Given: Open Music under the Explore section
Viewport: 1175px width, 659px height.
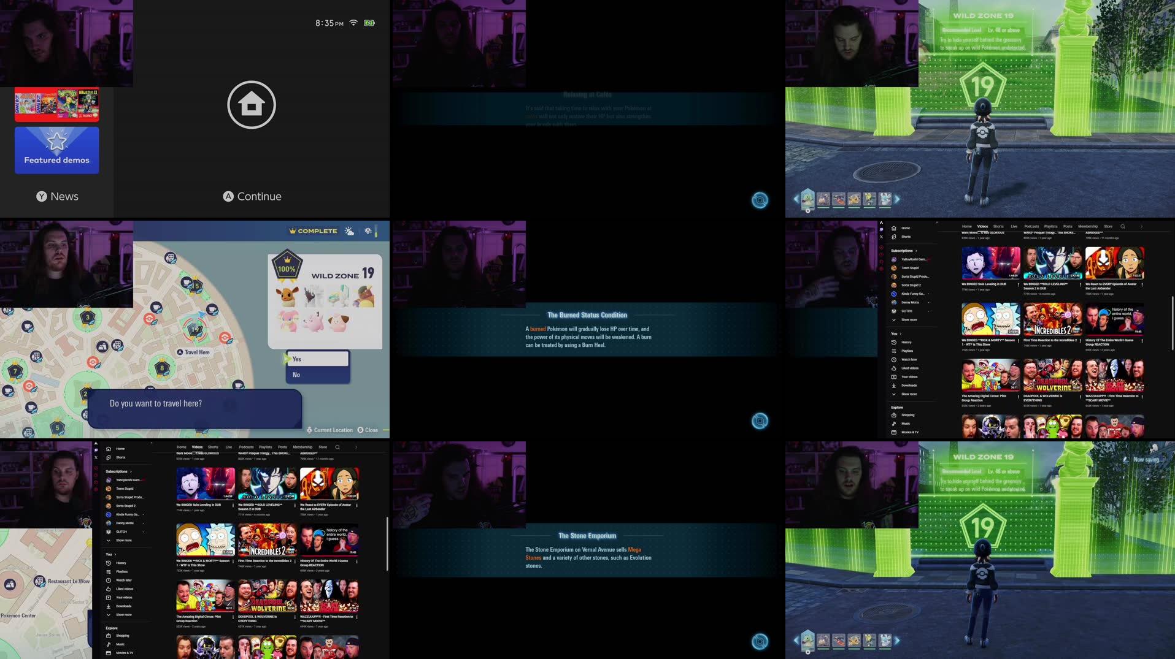Looking at the screenshot, I should tap(122, 644).
